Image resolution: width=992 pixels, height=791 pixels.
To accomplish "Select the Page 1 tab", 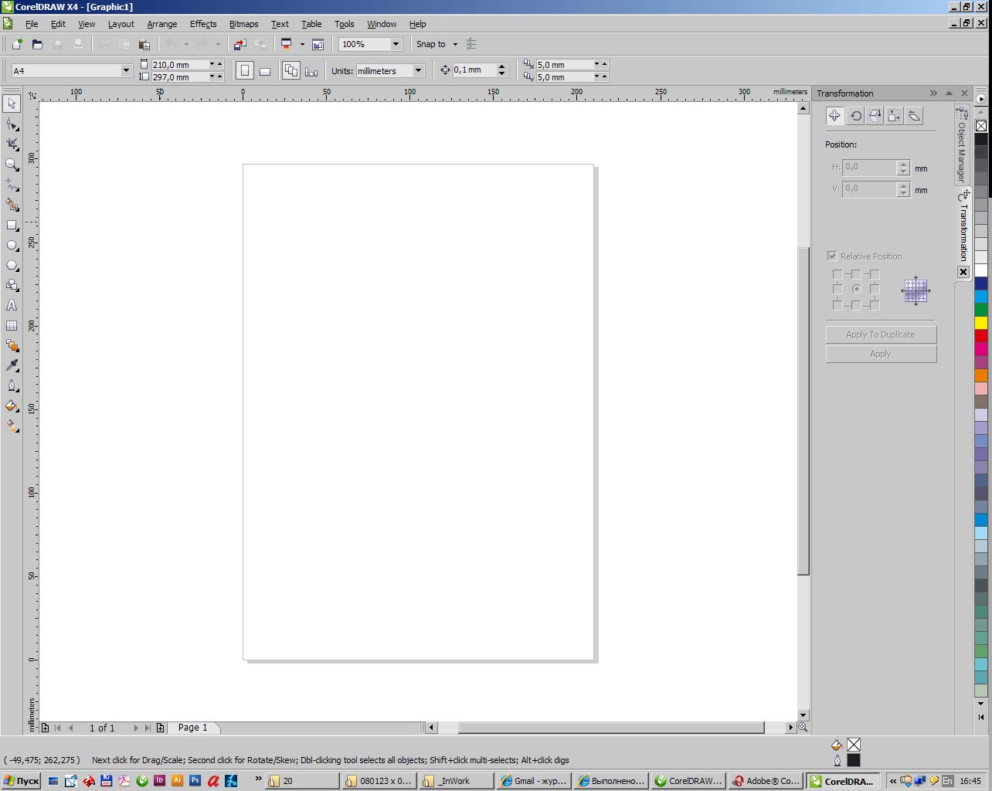I will tap(193, 728).
